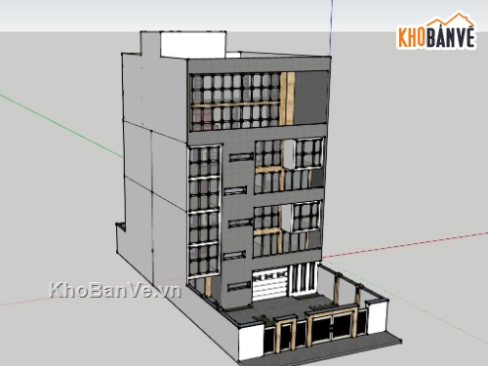Viewport: 488px width, 366px height.
Task: Select the tall vertical window strip
Action: (x=204, y=212)
